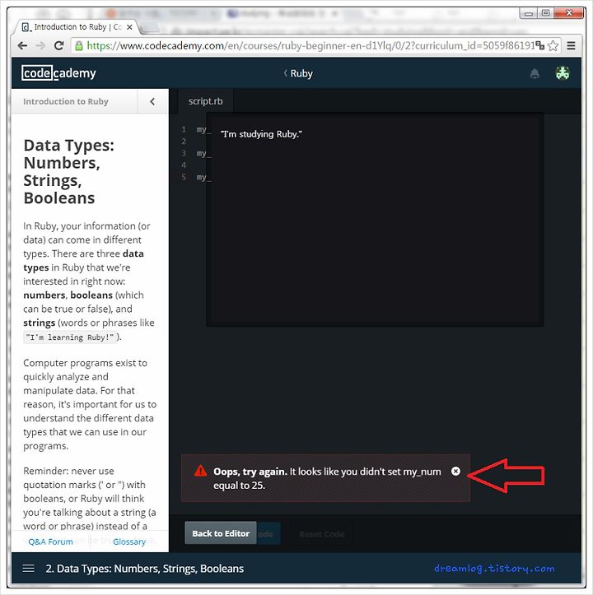Viewport: 593px width, 595px height.
Task: Click the green padlock security icon
Action: (78, 46)
